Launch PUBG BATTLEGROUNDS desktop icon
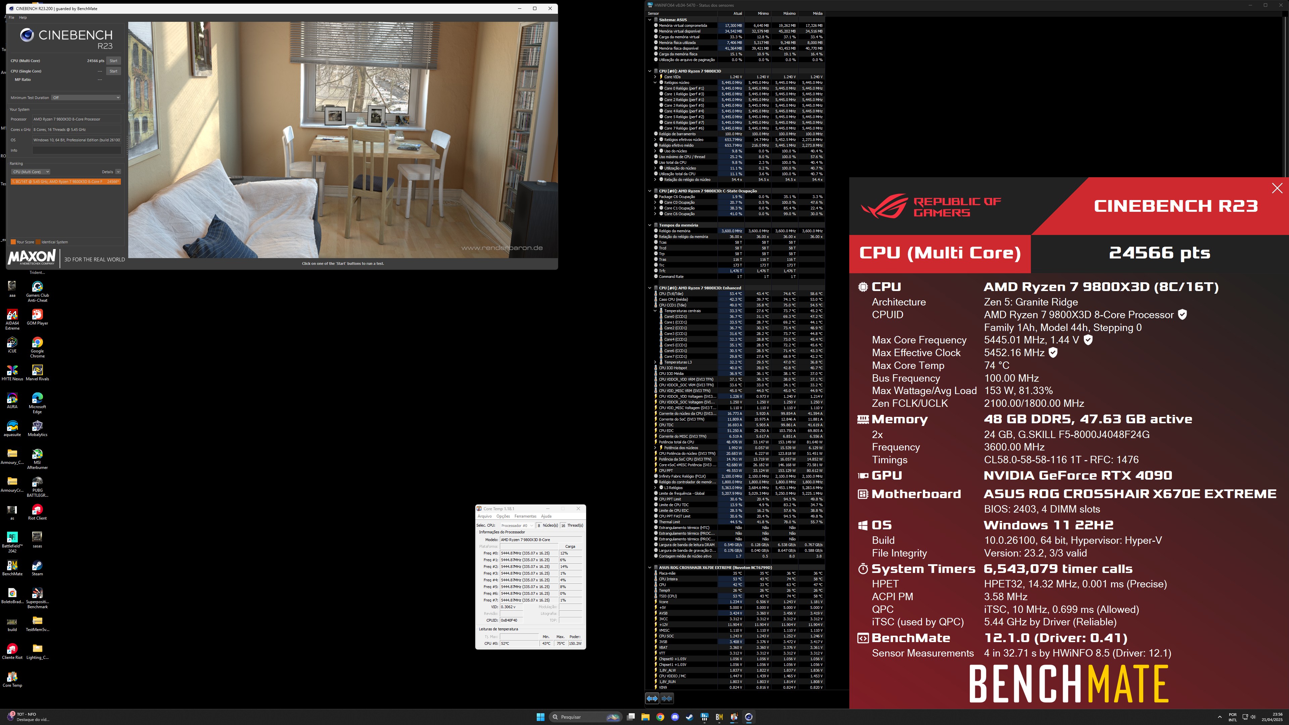The width and height of the screenshot is (1289, 725). click(37, 486)
